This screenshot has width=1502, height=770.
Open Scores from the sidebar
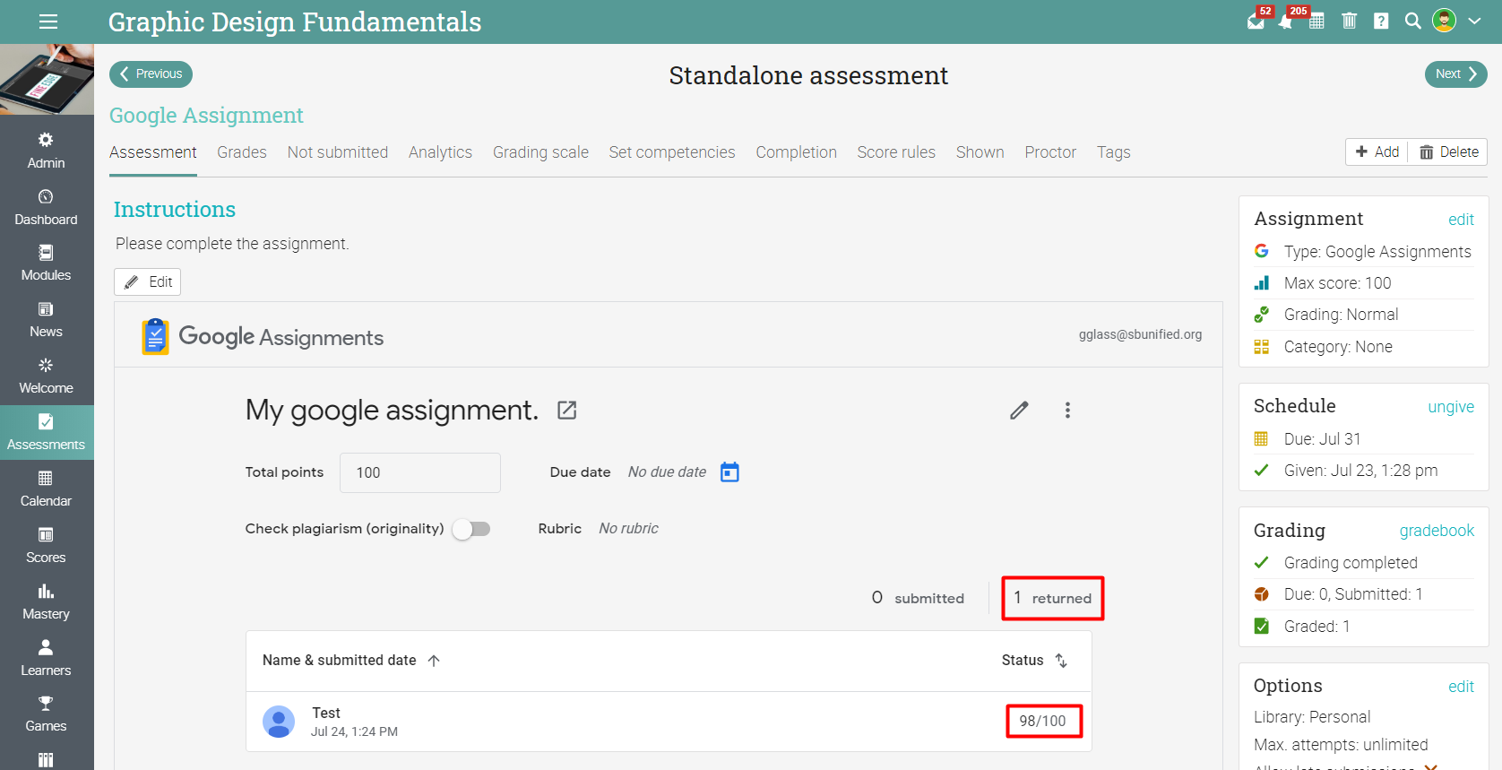click(46, 545)
